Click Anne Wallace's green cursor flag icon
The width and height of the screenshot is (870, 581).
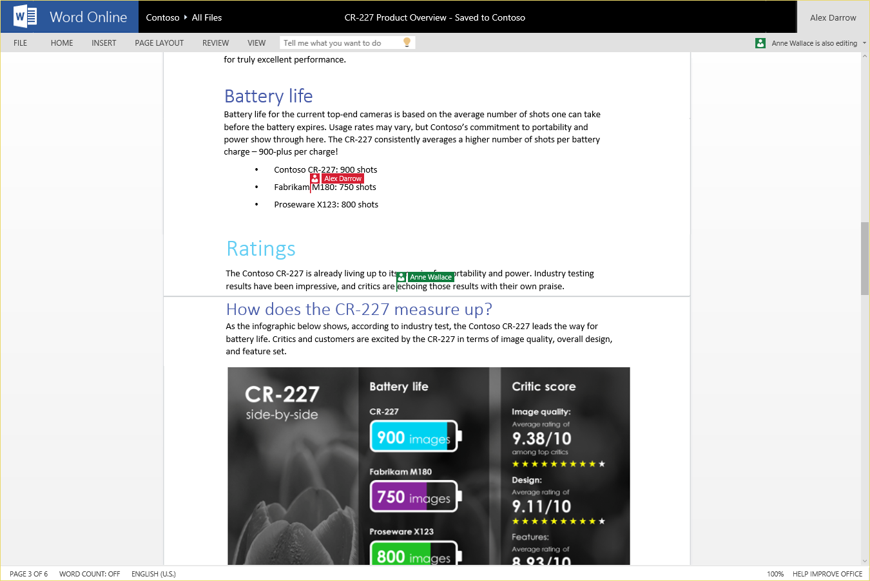pos(401,277)
